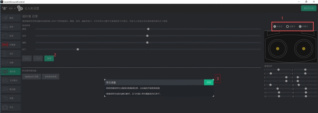318x113 pixels.
Task: Click the greyed Skip button left of Cancel
Action: pyautogui.click(x=27, y=58)
